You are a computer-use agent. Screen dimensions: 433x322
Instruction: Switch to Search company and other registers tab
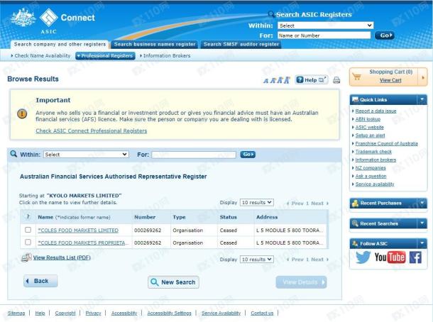tap(60, 44)
